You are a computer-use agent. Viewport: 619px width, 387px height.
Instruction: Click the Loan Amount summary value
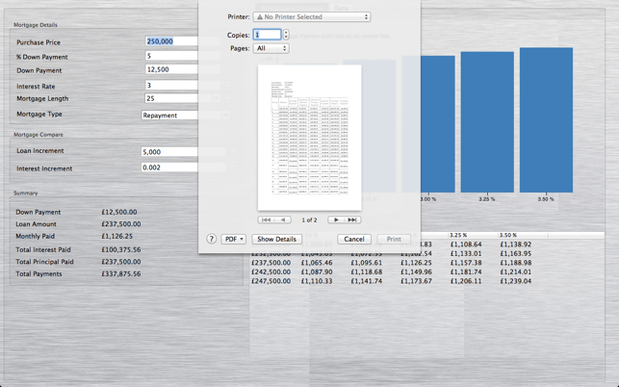(x=121, y=224)
